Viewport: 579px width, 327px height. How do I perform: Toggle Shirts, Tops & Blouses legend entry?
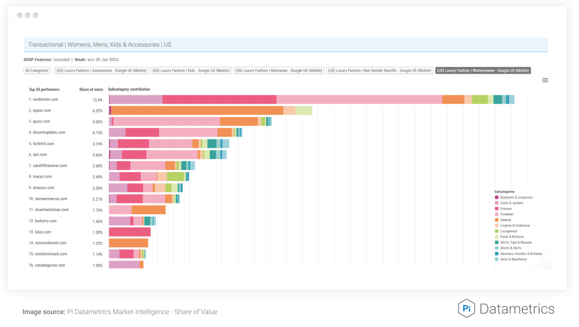click(513, 243)
